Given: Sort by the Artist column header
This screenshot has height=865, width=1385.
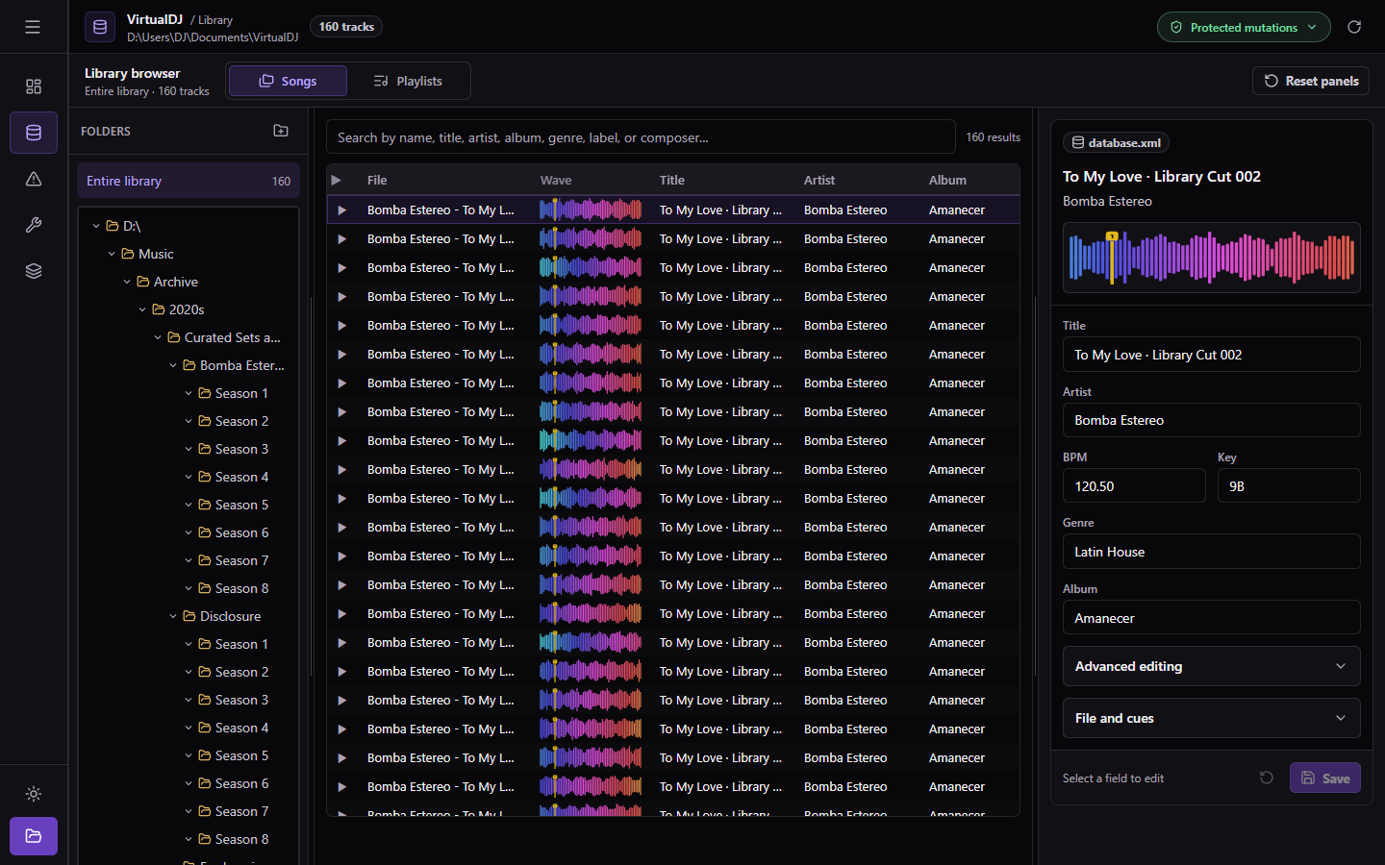Looking at the screenshot, I should click(x=819, y=180).
